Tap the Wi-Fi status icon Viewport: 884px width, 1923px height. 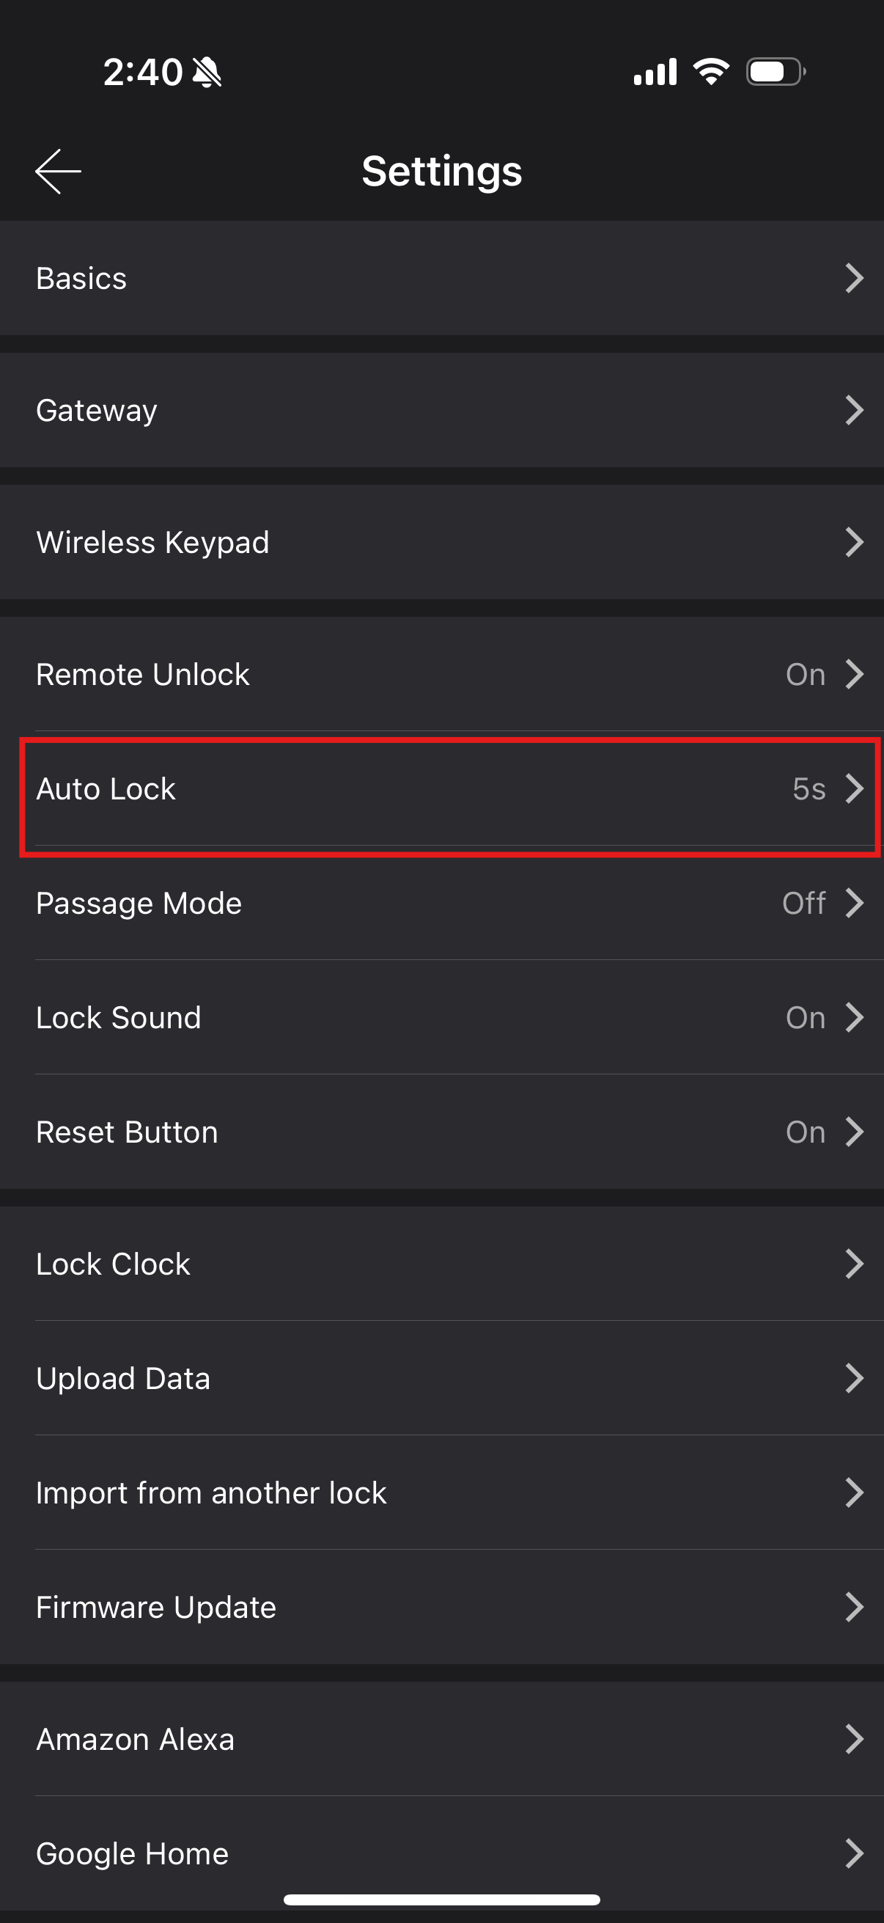pyautogui.click(x=711, y=72)
